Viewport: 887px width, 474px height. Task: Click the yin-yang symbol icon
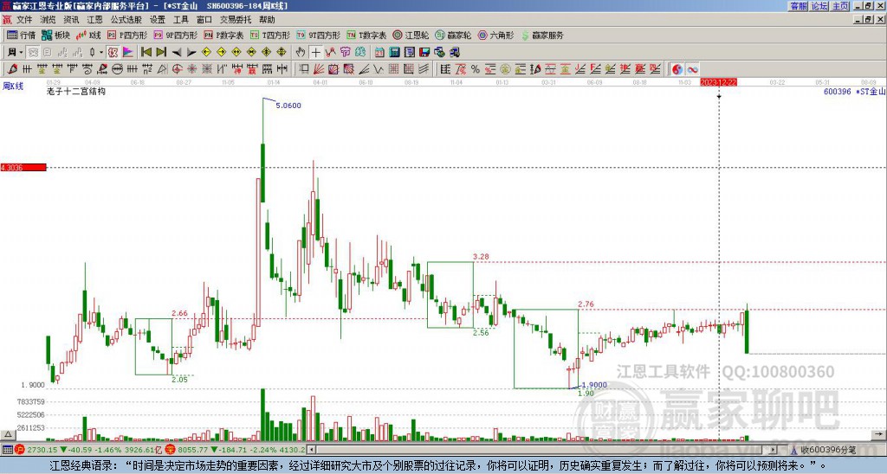[x=677, y=69]
